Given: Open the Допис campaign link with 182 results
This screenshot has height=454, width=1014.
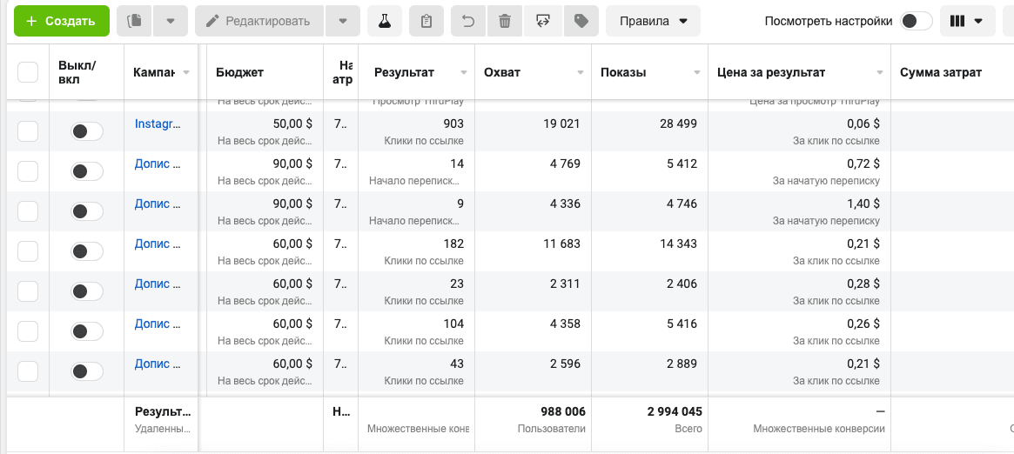Looking at the screenshot, I should (x=158, y=244).
